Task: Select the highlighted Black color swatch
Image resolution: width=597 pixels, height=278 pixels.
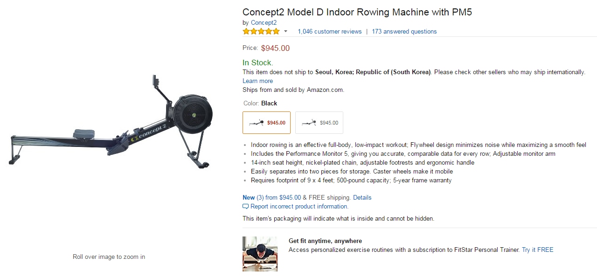Action: click(x=266, y=123)
